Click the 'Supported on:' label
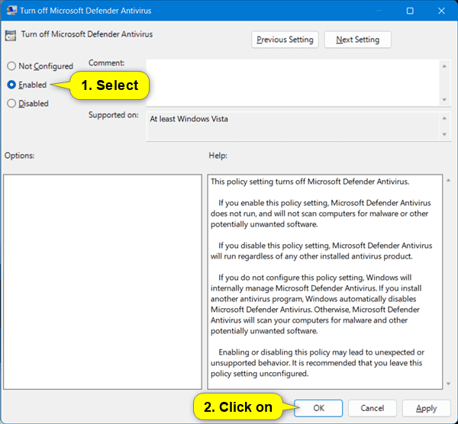Image resolution: width=458 pixels, height=424 pixels. (x=113, y=115)
